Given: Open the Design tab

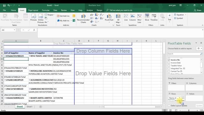Looking at the screenshot, I should coord(99,10).
